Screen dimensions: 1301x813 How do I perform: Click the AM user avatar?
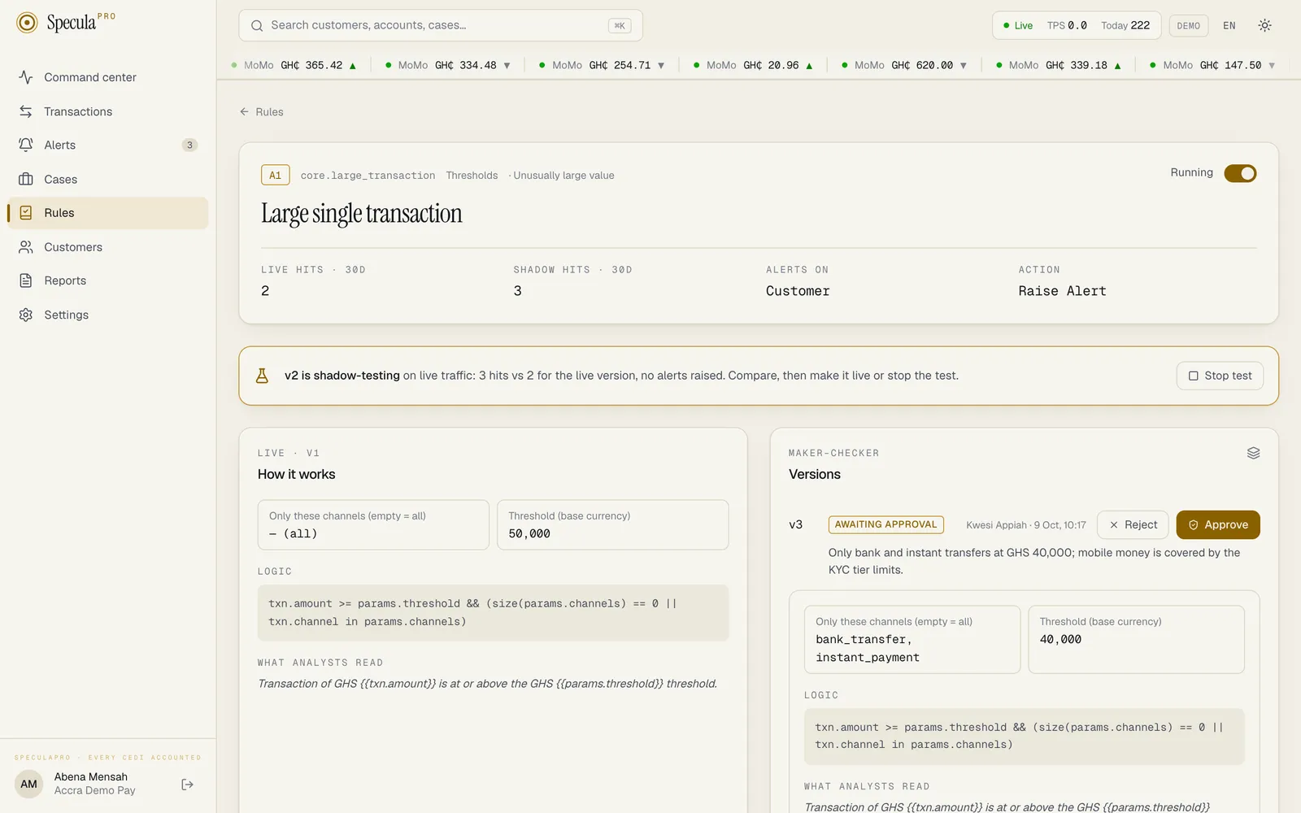[29, 785]
